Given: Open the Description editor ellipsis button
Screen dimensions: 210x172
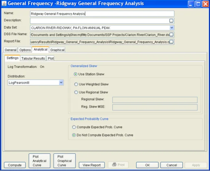Looking at the screenshot, I should pyautogui.click(x=171, y=21).
